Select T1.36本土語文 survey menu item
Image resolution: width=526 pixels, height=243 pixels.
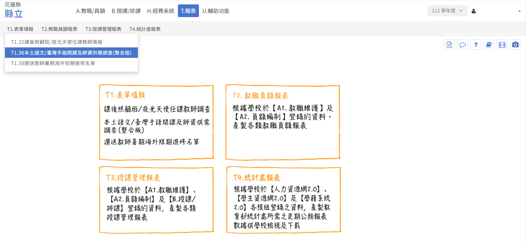pos(71,53)
